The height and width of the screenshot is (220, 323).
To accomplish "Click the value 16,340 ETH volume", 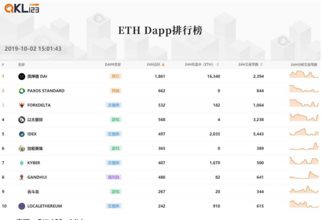I will 213,77.
